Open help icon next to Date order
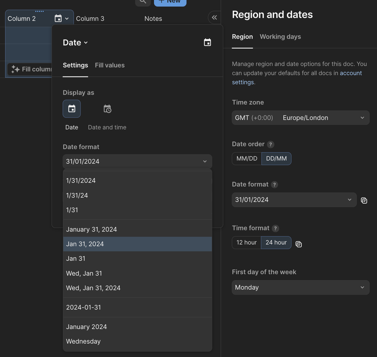This screenshot has width=377, height=357. click(271, 145)
